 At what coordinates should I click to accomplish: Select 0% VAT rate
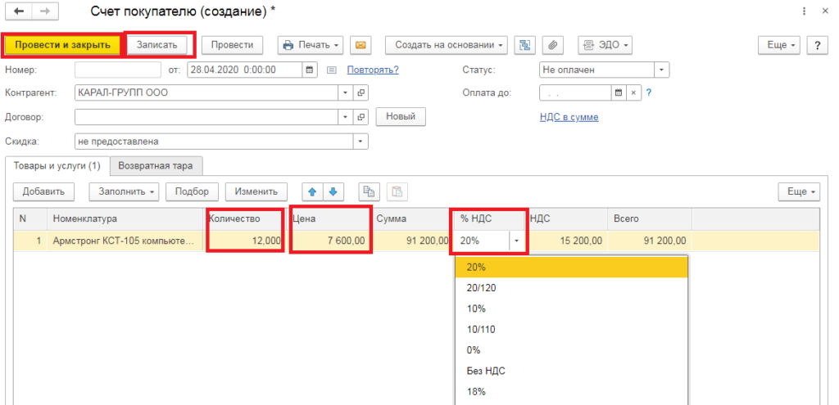pos(571,350)
